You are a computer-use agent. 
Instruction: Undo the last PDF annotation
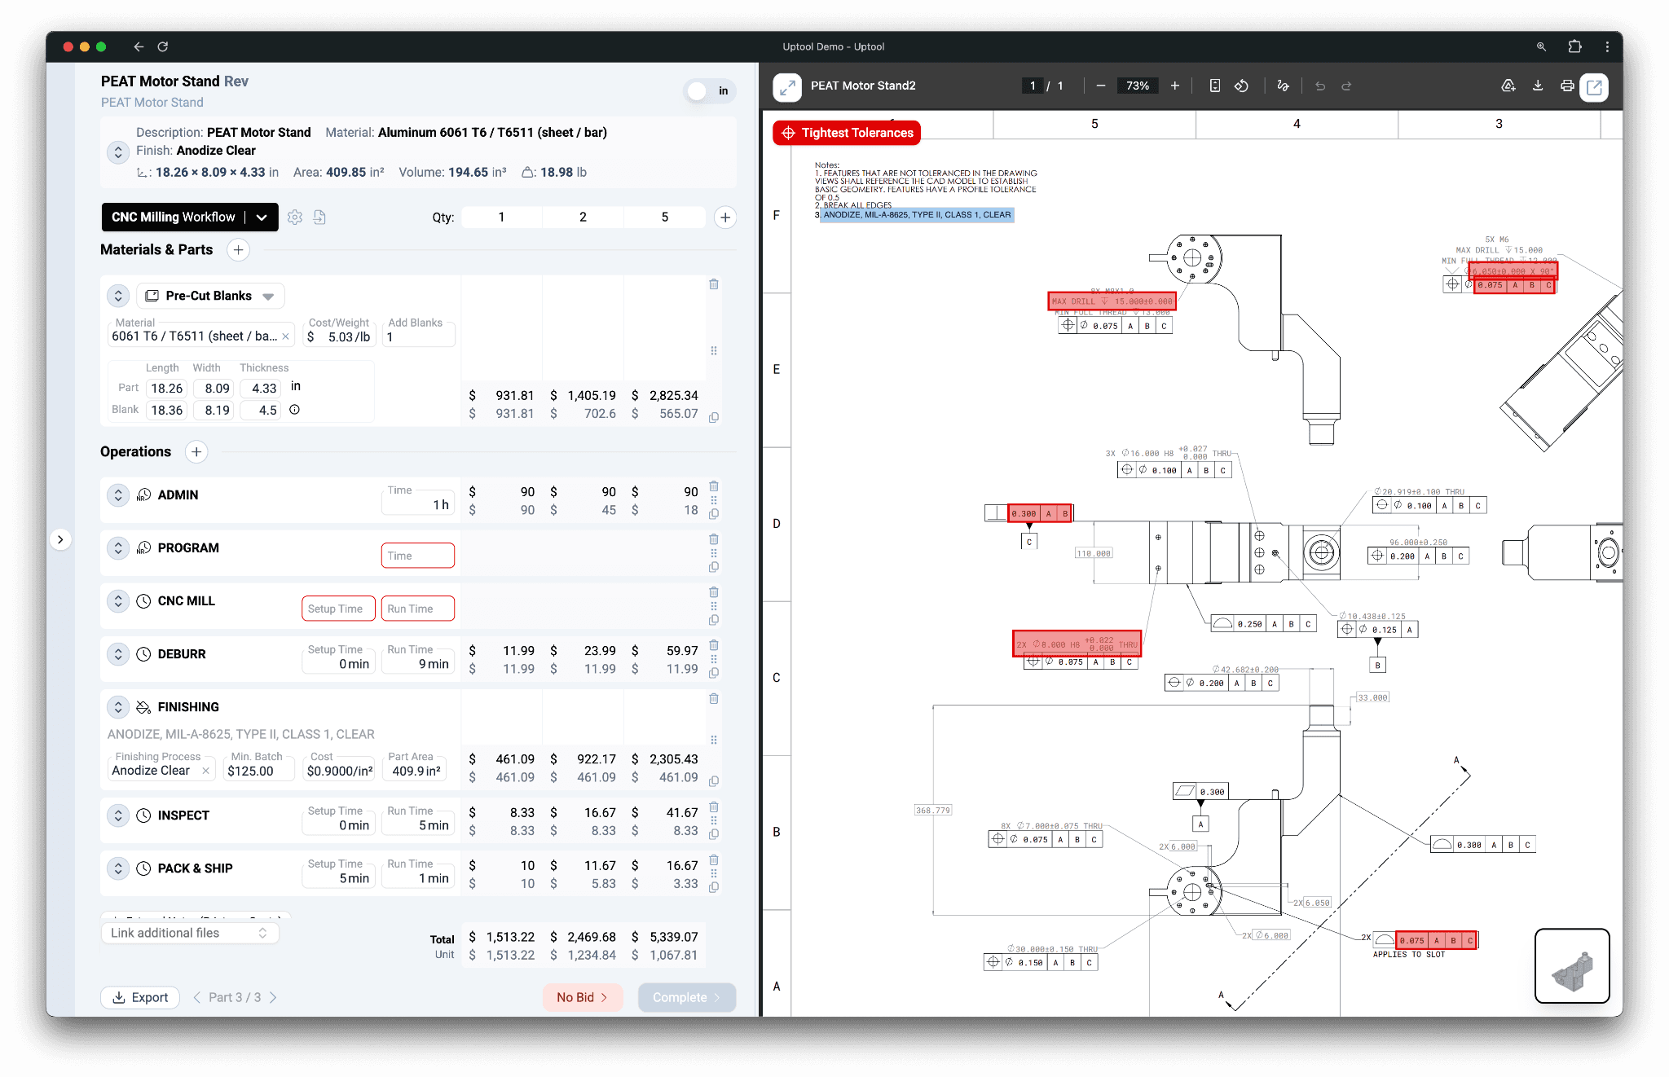[x=1320, y=86]
